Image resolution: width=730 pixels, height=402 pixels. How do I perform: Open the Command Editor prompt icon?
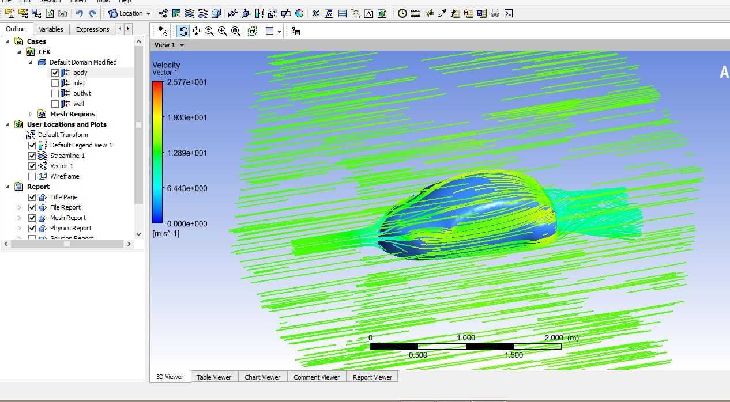509,13
